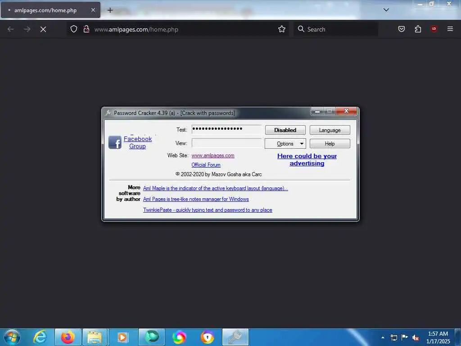Go forward in Firefox

(x=27, y=29)
